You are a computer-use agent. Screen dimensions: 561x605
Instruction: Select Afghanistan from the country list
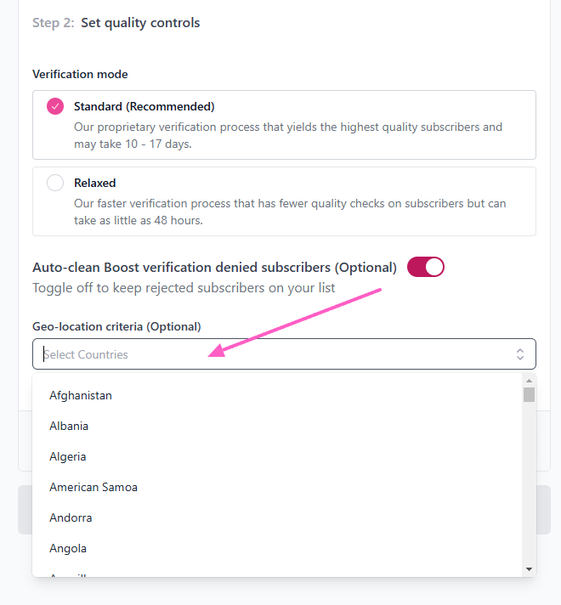(x=81, y=395)
